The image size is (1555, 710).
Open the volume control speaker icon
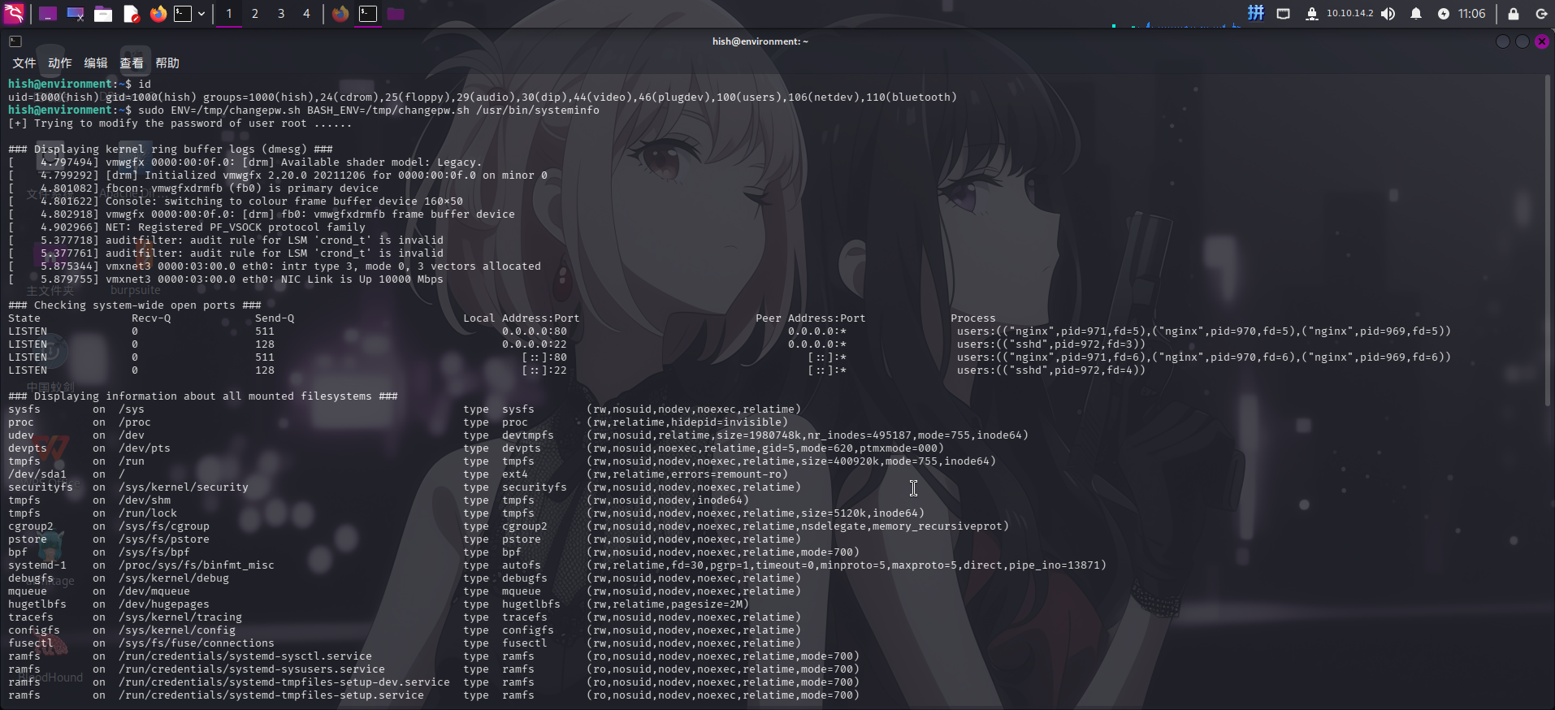[1388, 14]
